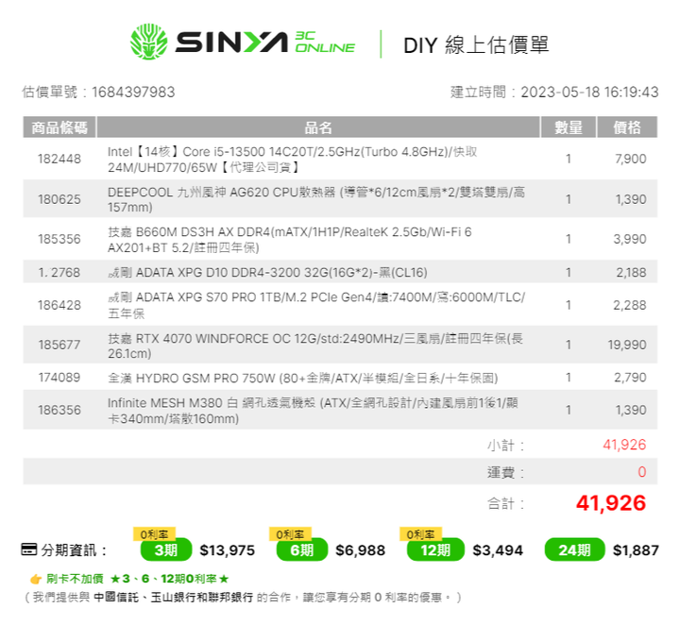680x625 pixels.
Task: Click the 0利率 tag above 6期
Action: (290, 534)
